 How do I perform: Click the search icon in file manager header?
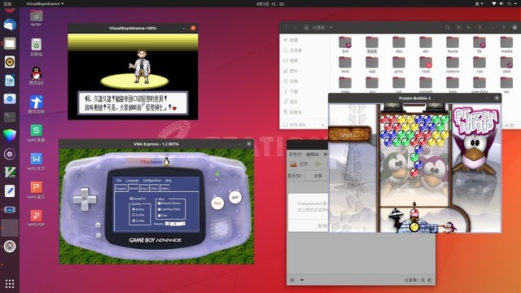tap(448, 28)
